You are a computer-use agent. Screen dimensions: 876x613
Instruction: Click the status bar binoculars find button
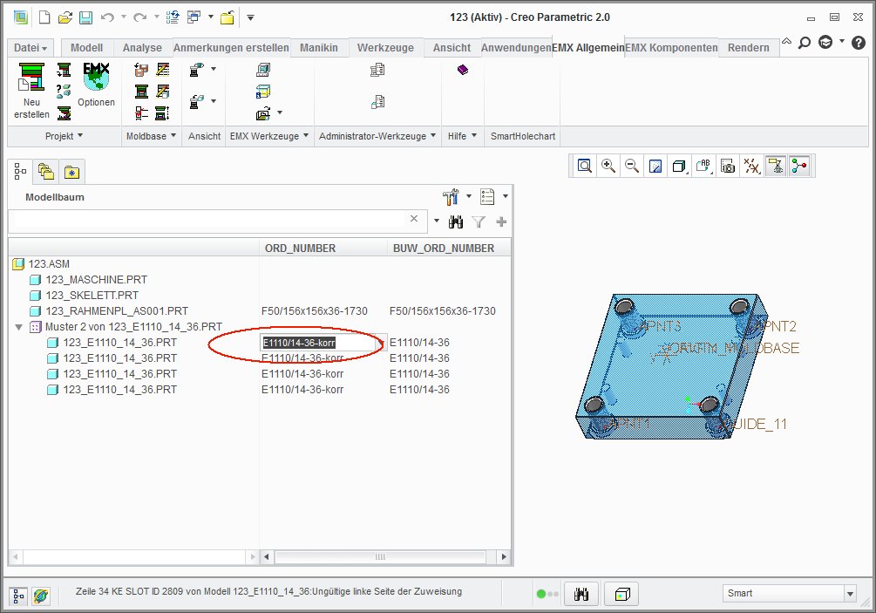pos(581,594)
